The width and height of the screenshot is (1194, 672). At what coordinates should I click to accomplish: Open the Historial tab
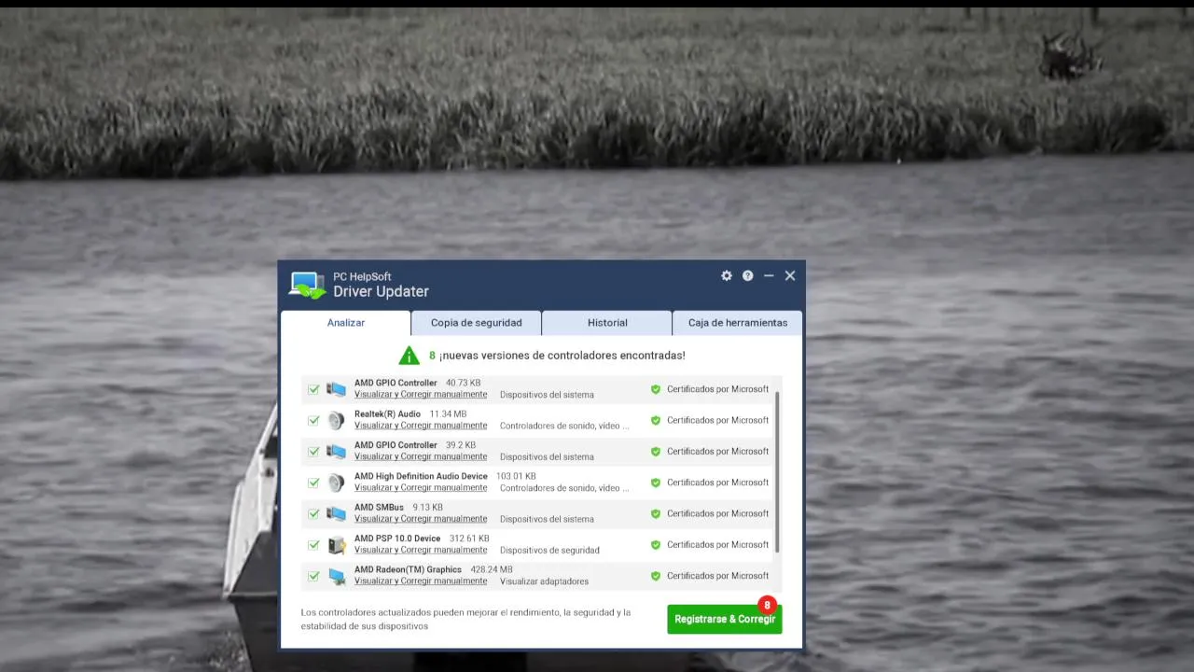pos(607,323)
